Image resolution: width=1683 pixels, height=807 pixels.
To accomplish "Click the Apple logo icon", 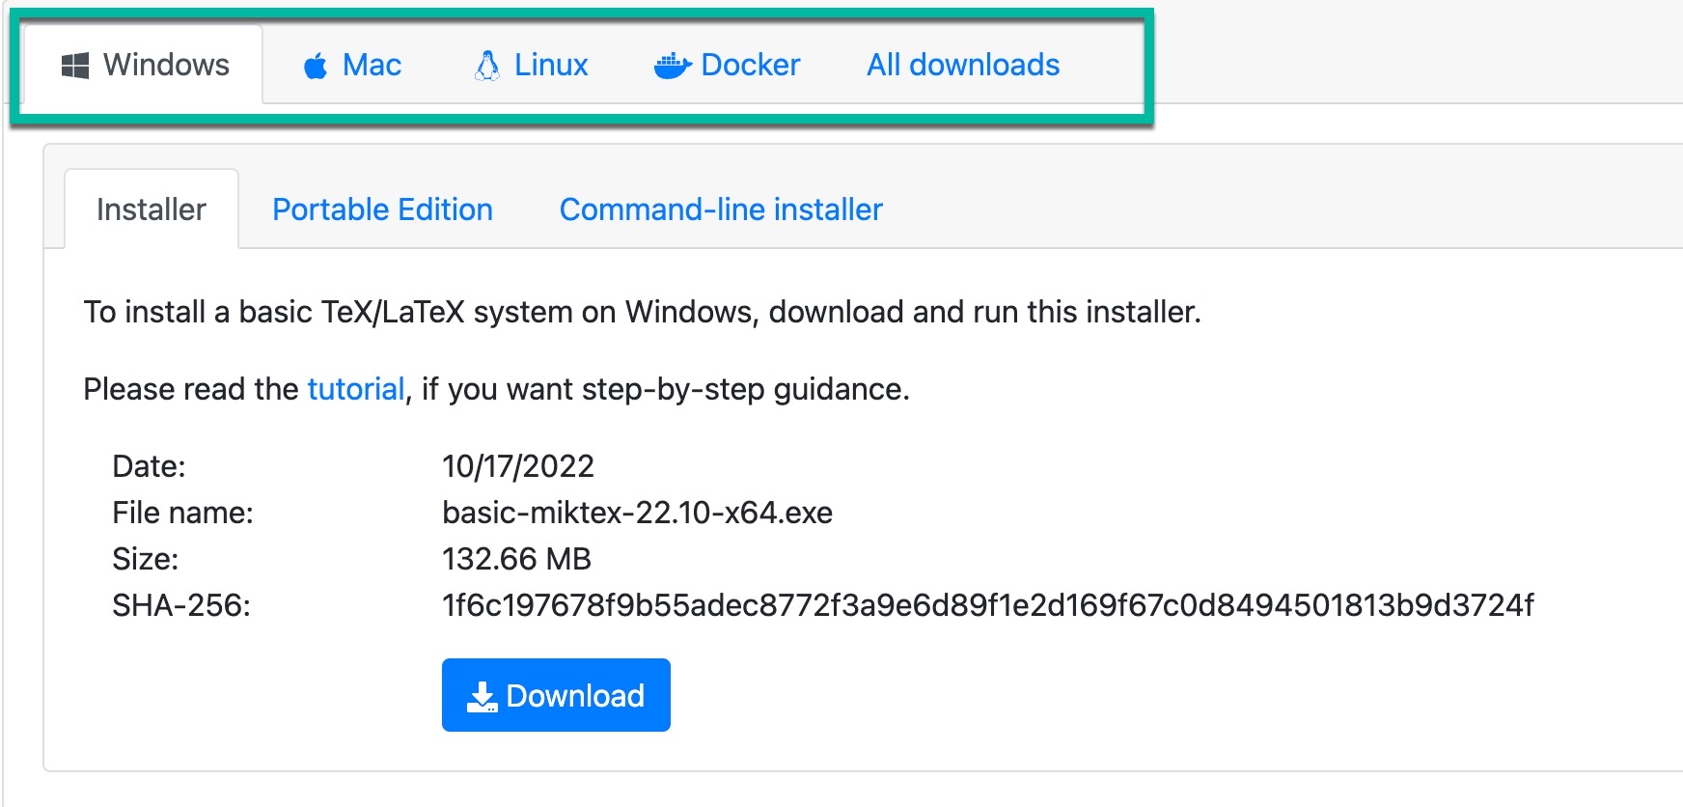I will point(316,67).
